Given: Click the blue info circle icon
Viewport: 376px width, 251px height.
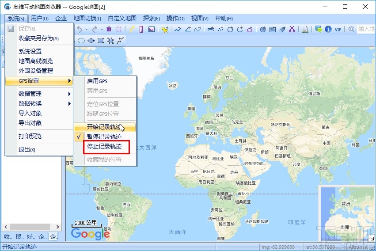Looking at the screenshot, I should [x=328, y=29].
